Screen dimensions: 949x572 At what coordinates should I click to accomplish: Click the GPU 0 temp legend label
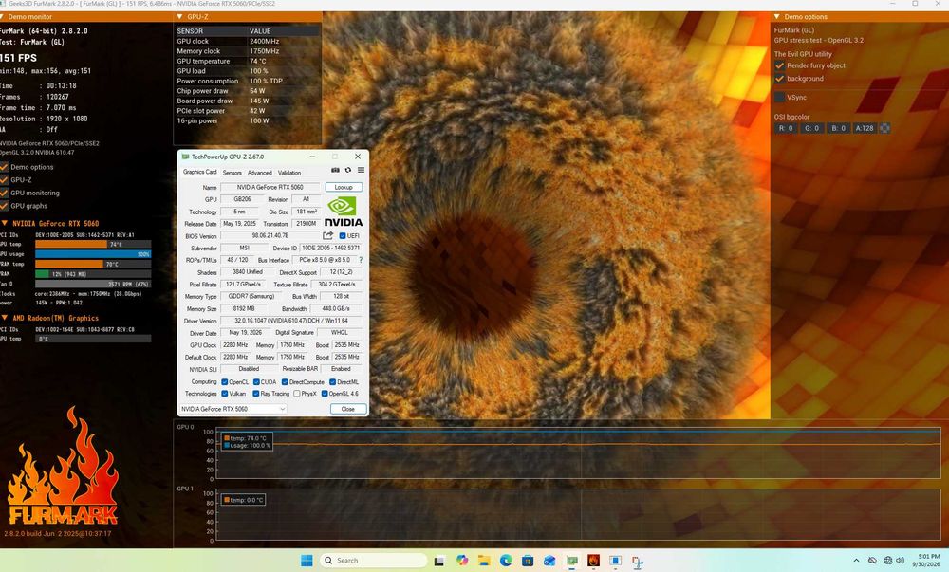[248, 438]
